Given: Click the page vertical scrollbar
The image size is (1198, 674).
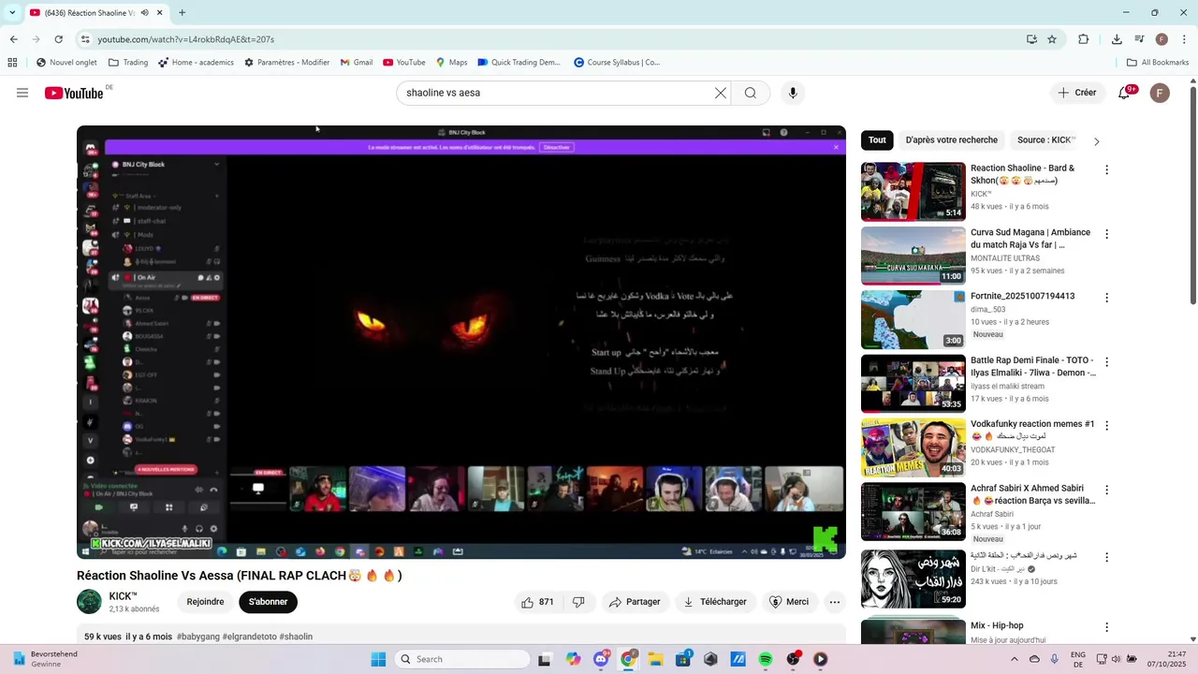Looking at the screenshot, I should (x=1192, y=195).
